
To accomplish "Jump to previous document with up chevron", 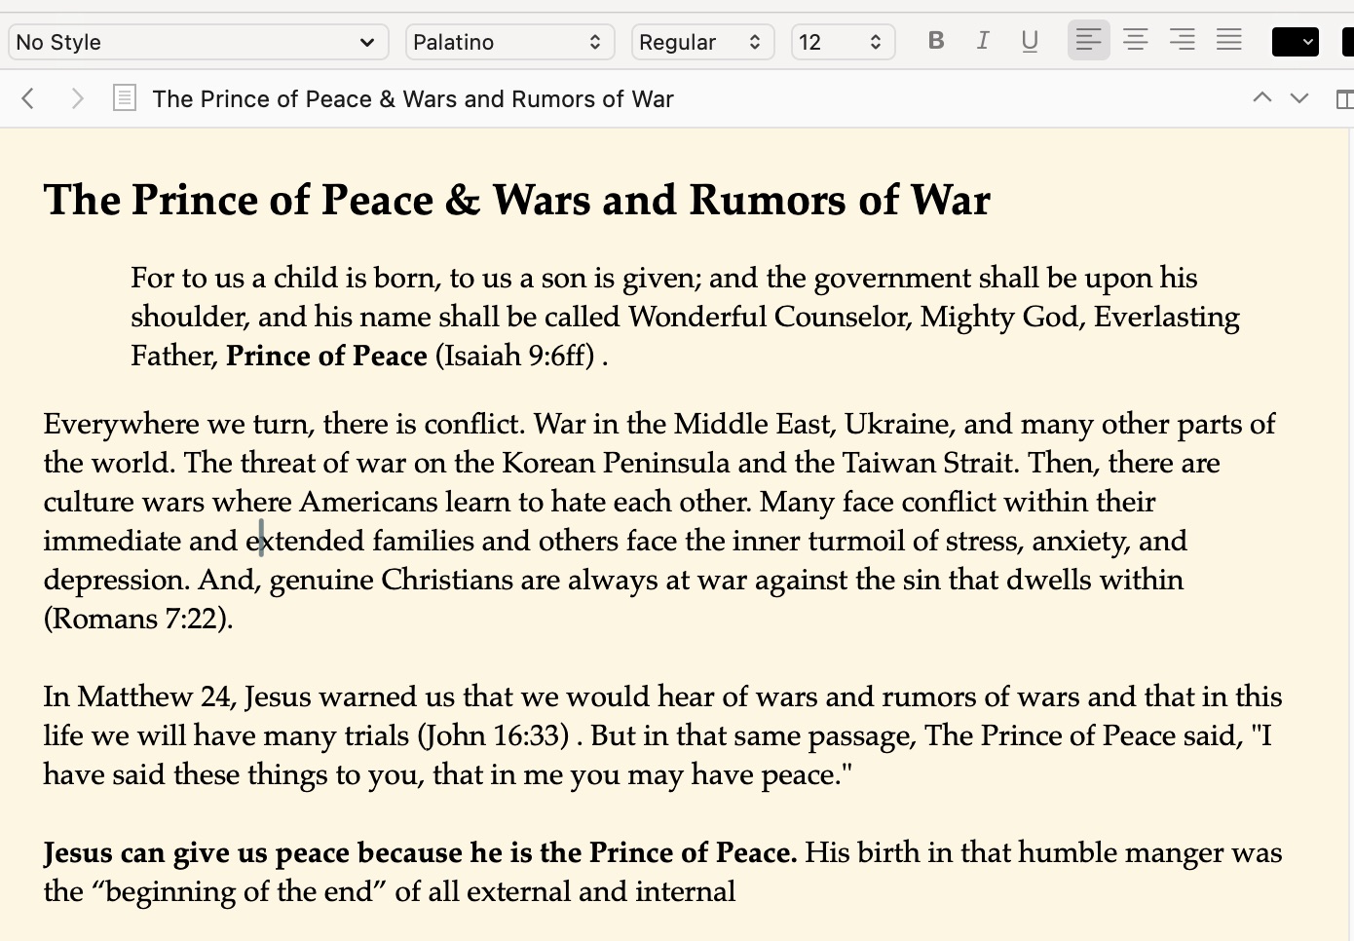I will [x=1261, y=98].
